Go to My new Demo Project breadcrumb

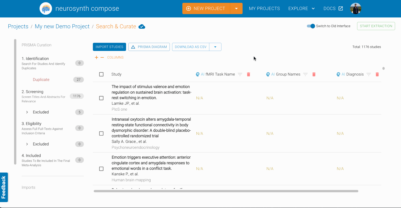[x=62, y=26]
